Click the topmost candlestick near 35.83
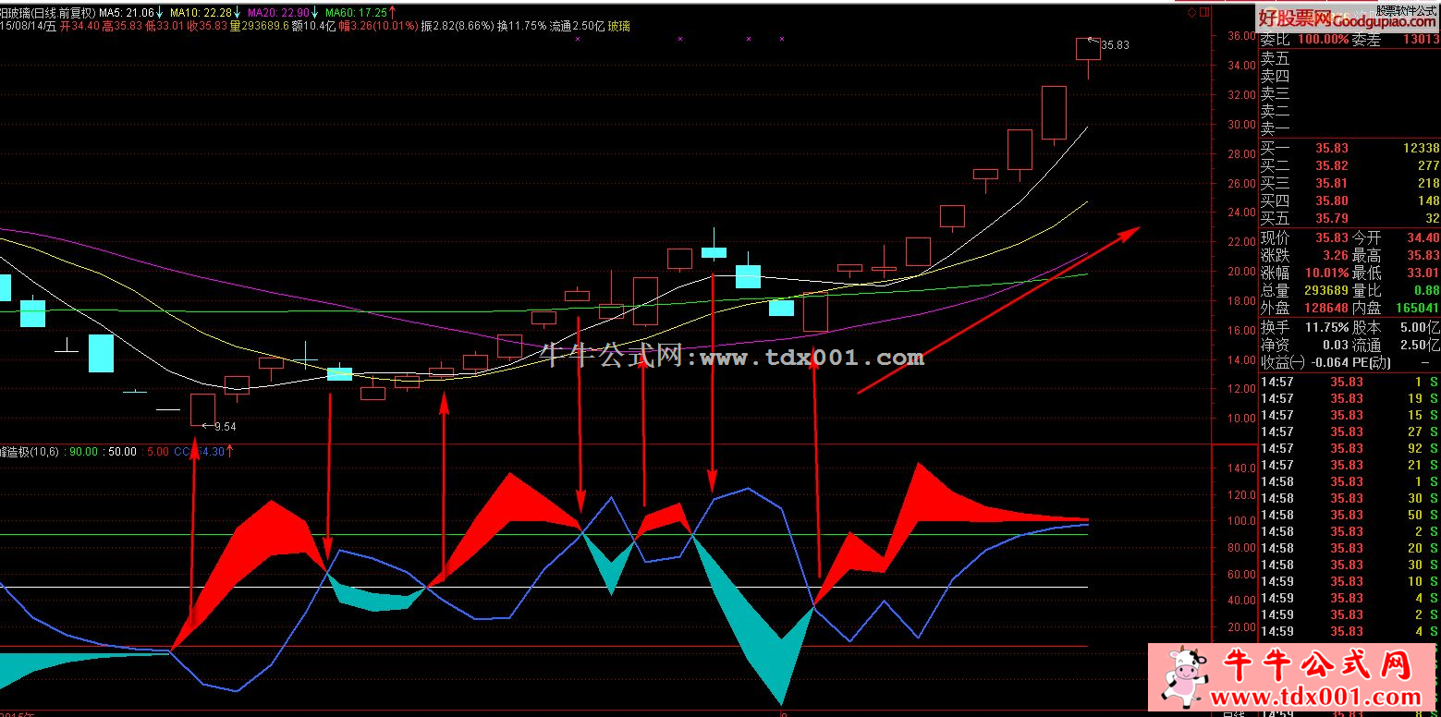Screen dimensions: 1441x717 click(x=1088, y=49)
